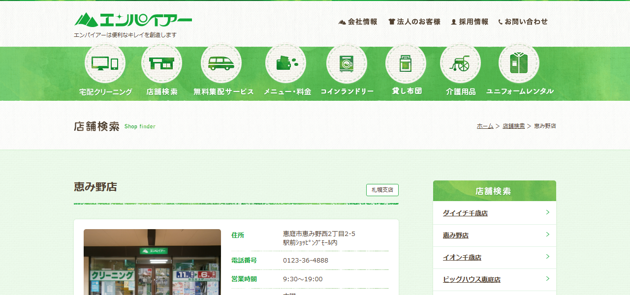
Task: Click the phone number 0123-36-4888
Action: click(x=306, y=261)
